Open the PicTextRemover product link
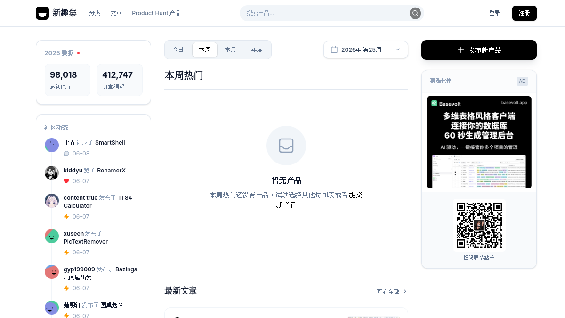565x318 pixels. coord(86,242)
